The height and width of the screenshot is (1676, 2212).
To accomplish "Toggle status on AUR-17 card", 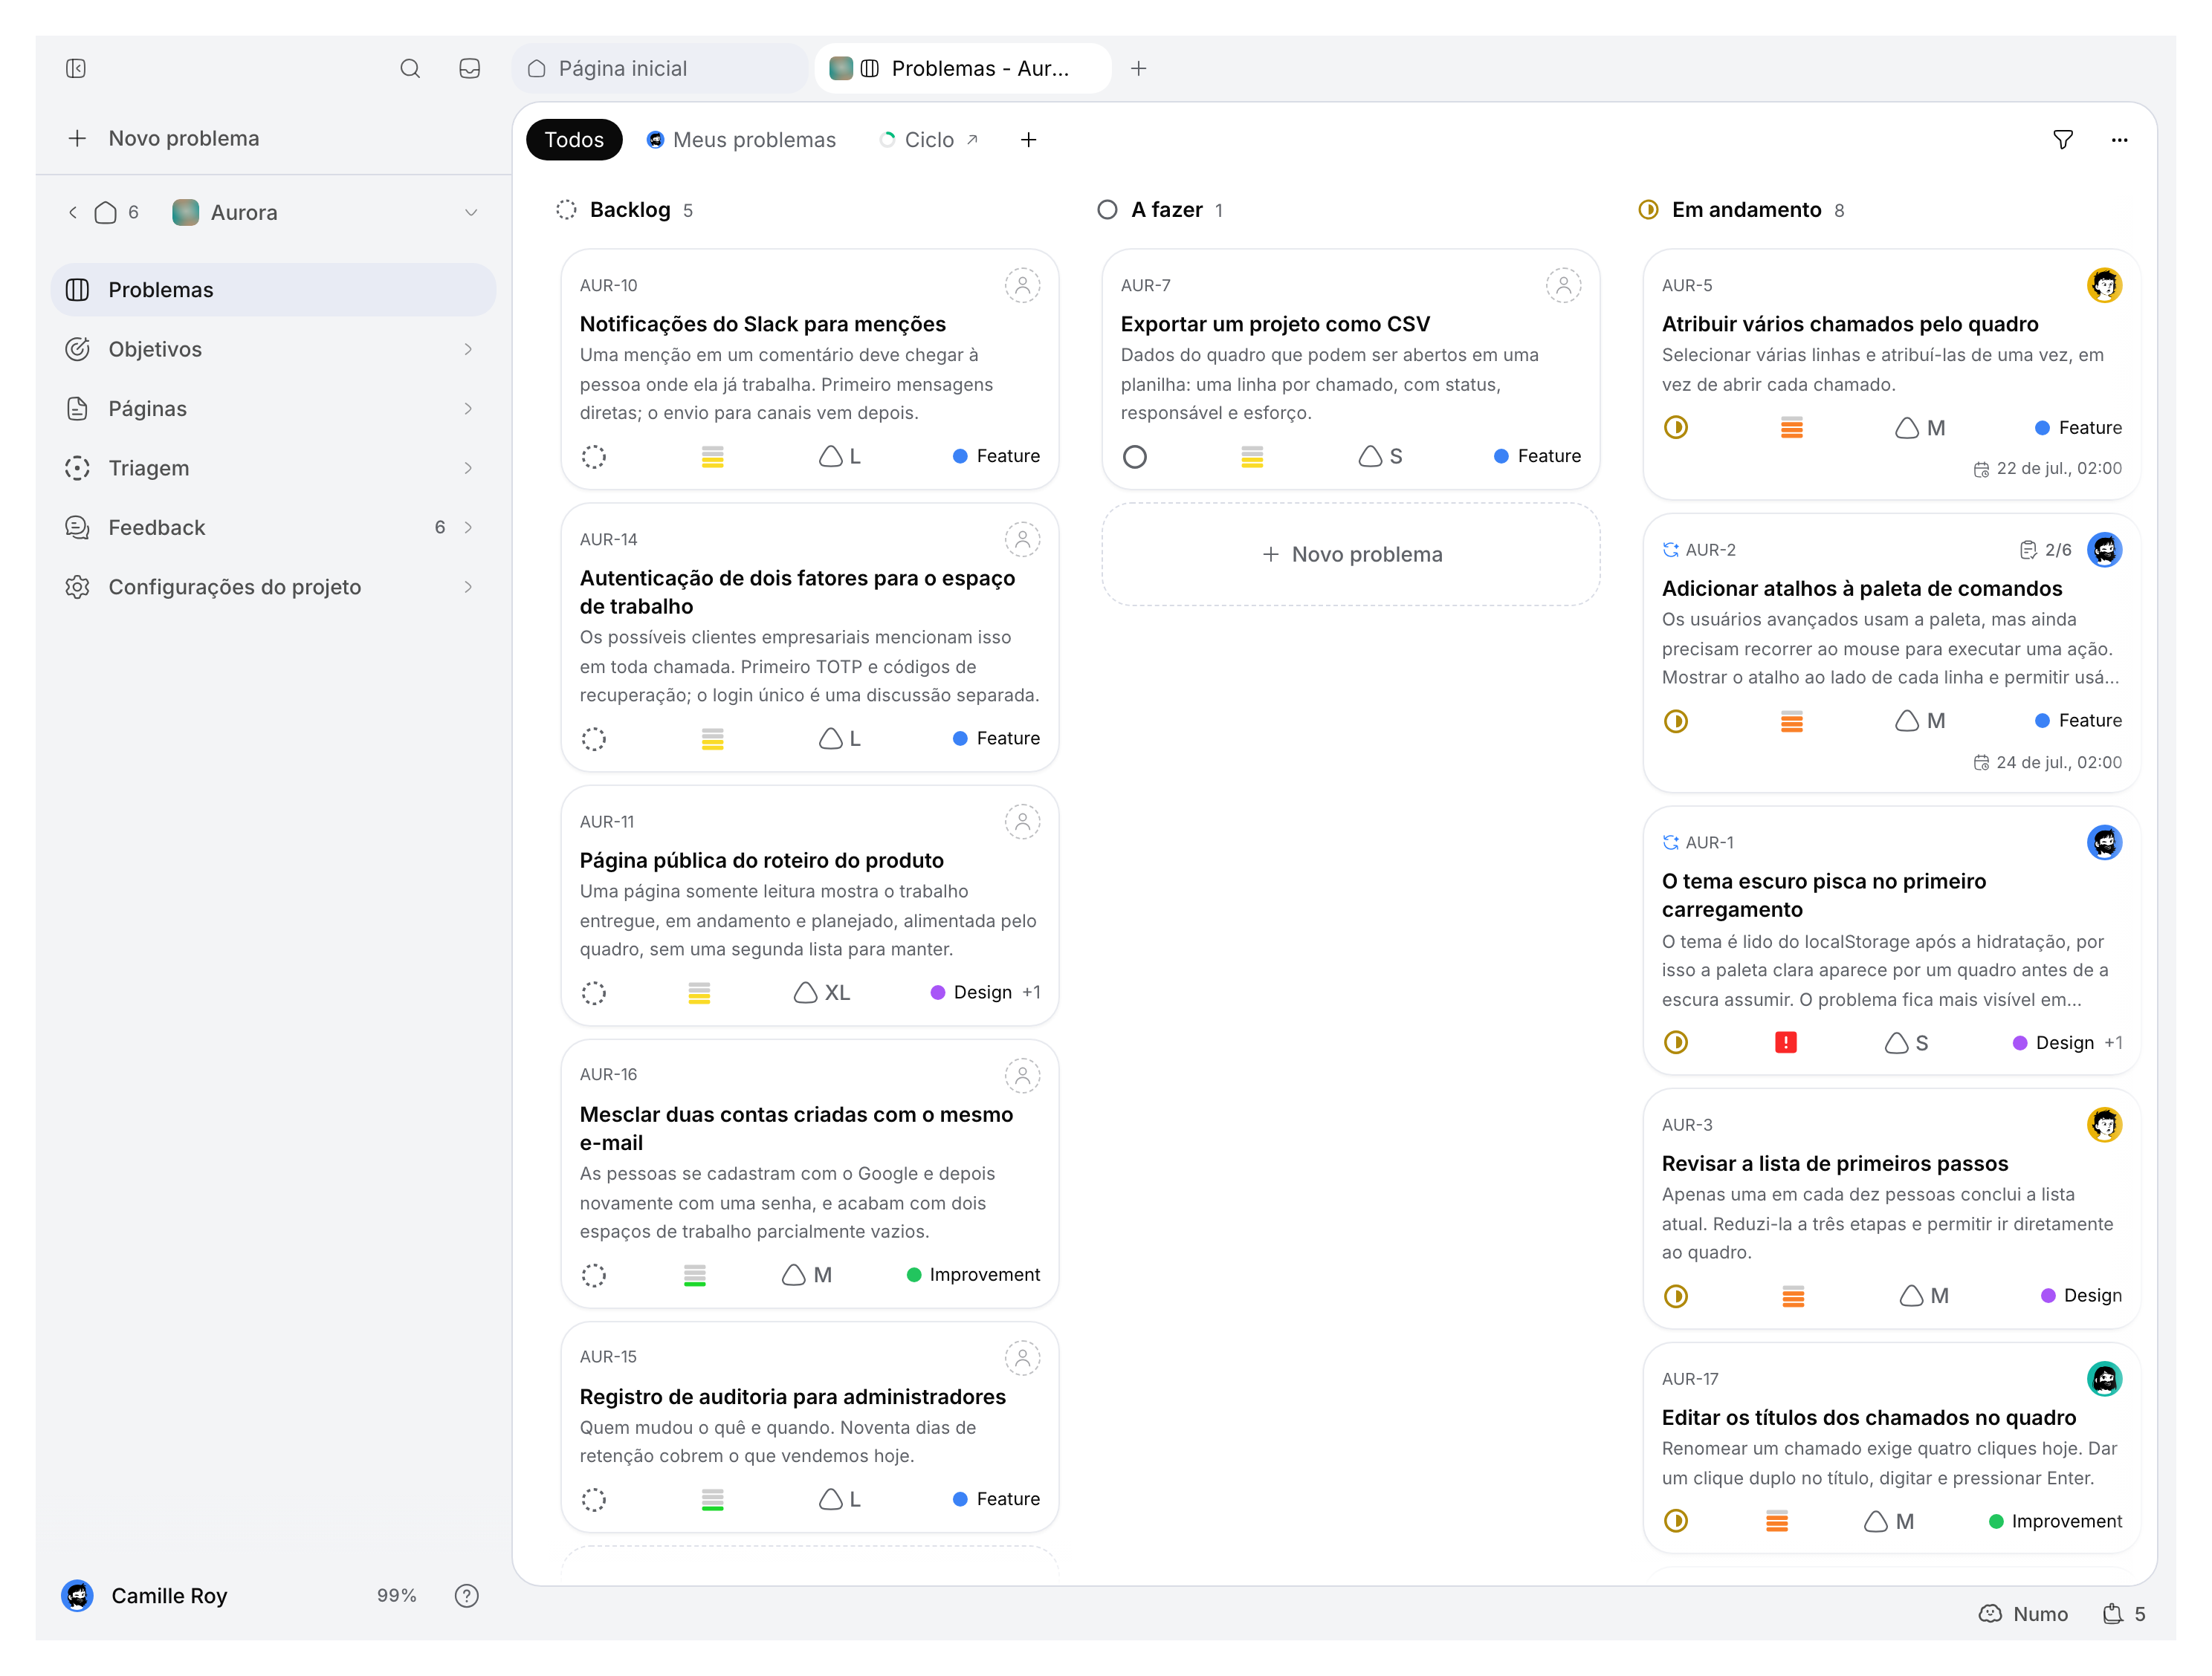I will coord(1676,1521).
